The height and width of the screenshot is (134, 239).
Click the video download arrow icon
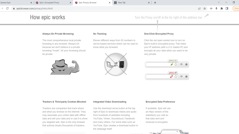[x=216, y=9]
